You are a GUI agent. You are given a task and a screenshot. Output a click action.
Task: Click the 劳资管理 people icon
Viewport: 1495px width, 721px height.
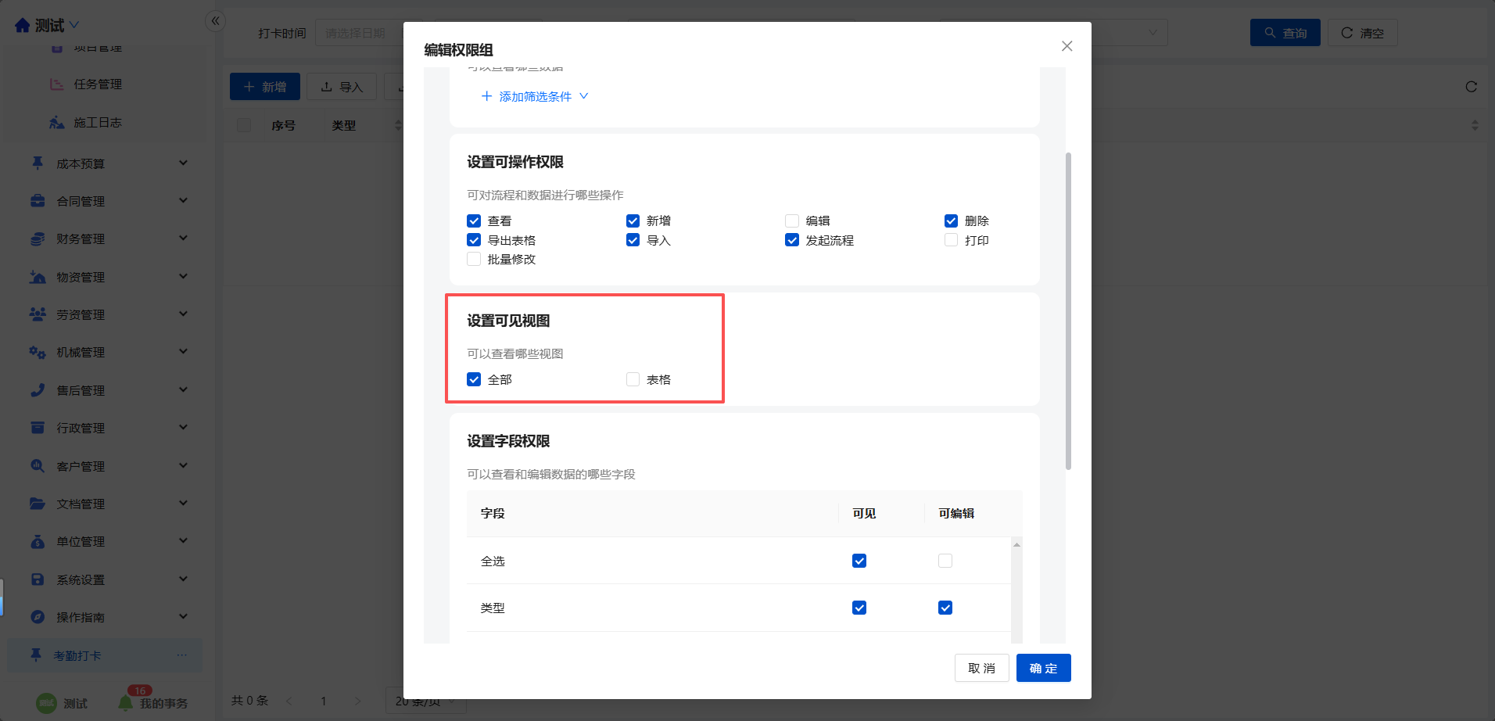(x=38, y=314)
